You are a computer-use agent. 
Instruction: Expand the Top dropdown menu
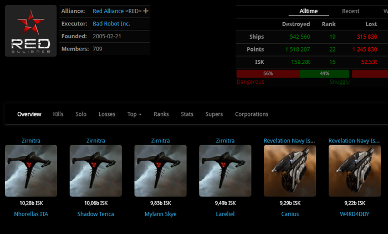click(x=134, y=114)
